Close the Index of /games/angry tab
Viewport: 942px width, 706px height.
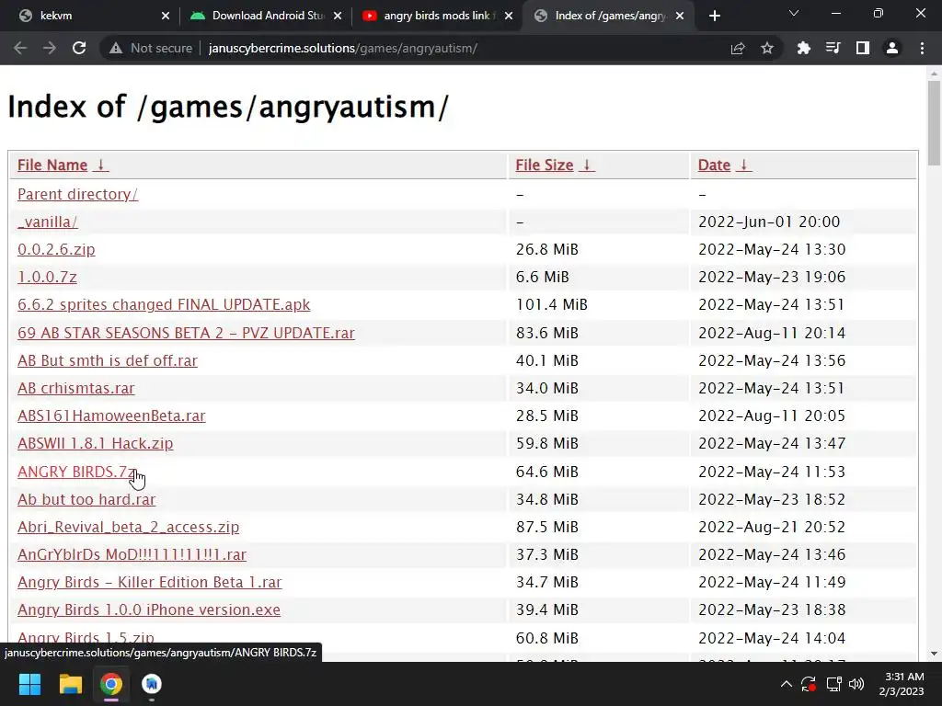tap(680, 17)
